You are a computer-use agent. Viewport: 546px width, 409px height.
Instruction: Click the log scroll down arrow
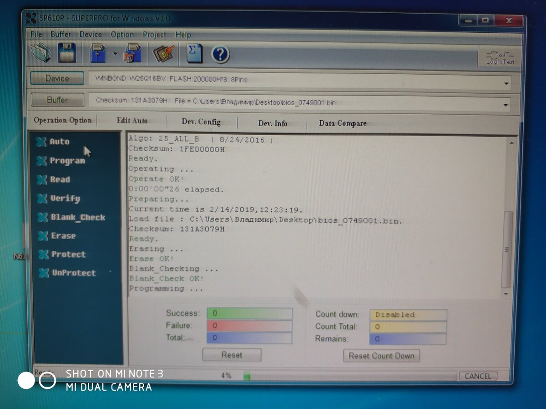click(506, 294)
